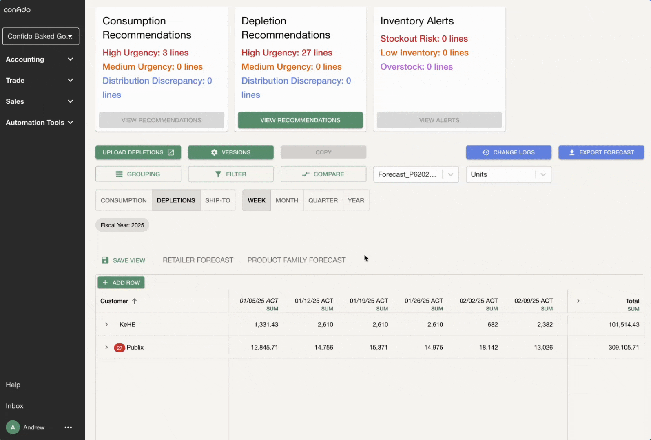Viewport: 651px width, 440px height.
Task: Open the Retailer Forecast tab
Action: pyautogui.click(x=198, y=260)
